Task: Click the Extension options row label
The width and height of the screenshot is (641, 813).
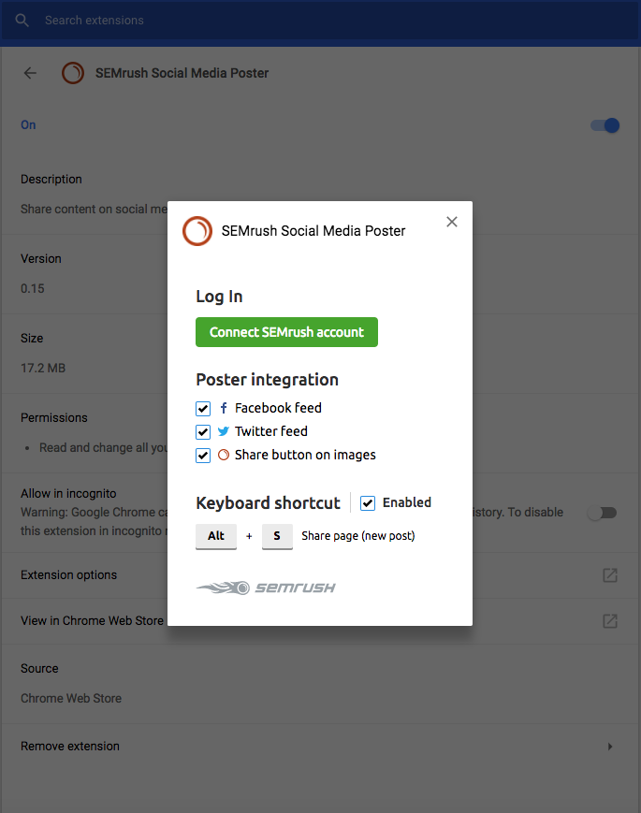Action: (69, 575)
